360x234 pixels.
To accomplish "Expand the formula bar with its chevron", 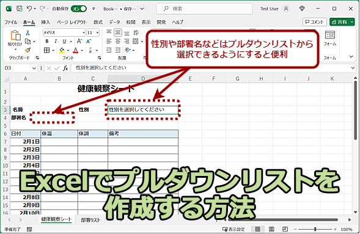I will (353, 68).
